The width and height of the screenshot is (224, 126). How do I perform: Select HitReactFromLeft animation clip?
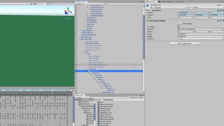pyautogui.click(x=106, y=117)
